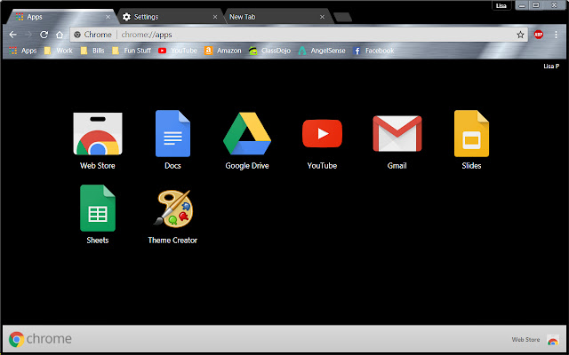The width and height of the screenshot is (569, 355).
Task: Go to the home page
Action: [60, 35]
